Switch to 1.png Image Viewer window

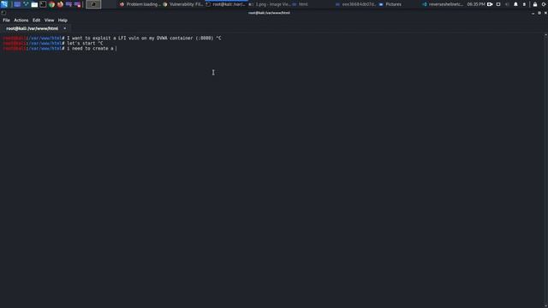click(269, 4)
